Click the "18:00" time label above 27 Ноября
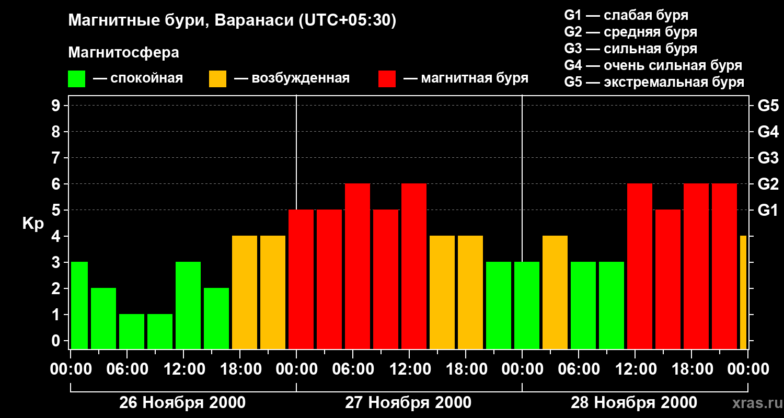The height and width of the screenshot is (418, 784). (466, 369)
